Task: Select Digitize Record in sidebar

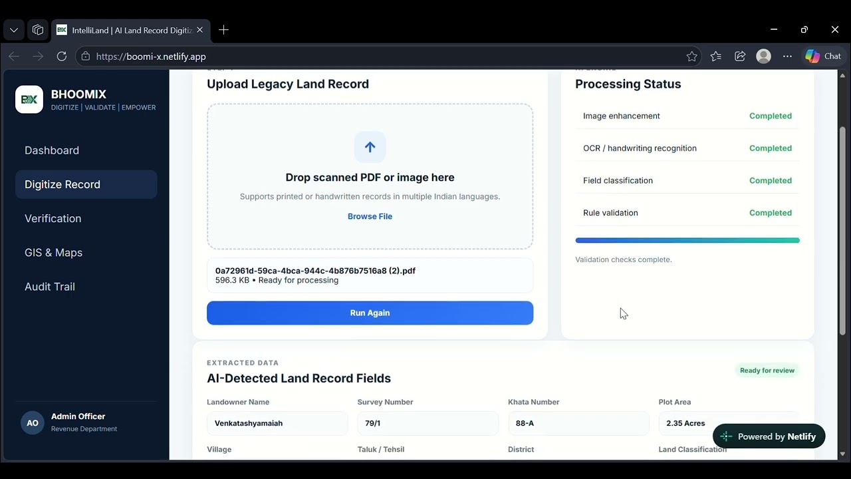Action: click(86, 184)
